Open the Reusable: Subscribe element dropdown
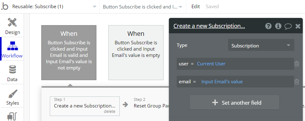Viewport: 305px width, 121px height. click(x=55, y=7)
